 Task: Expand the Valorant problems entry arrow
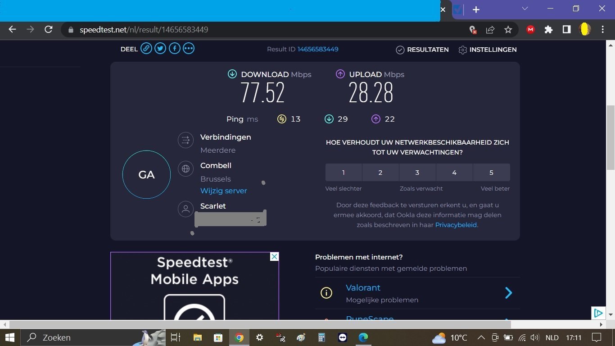click(508, 293)
